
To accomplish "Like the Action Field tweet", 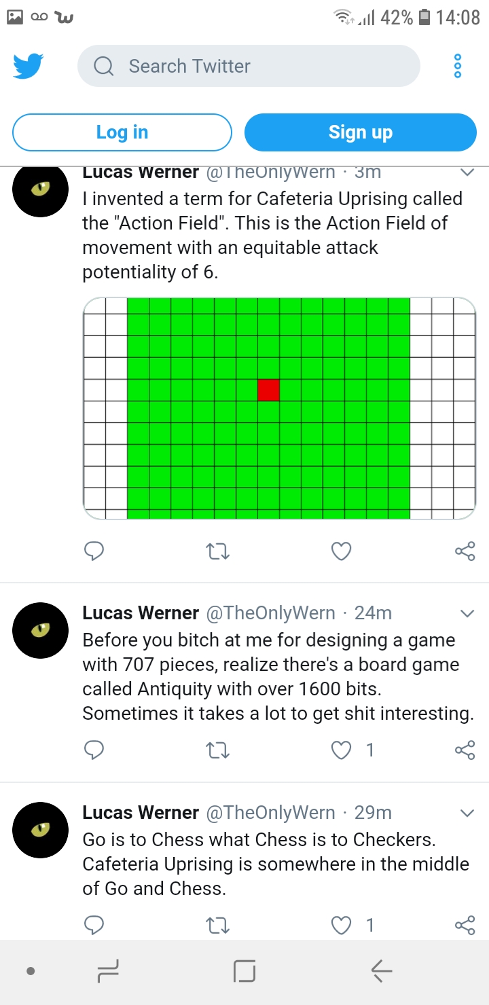I will point(341,551).
